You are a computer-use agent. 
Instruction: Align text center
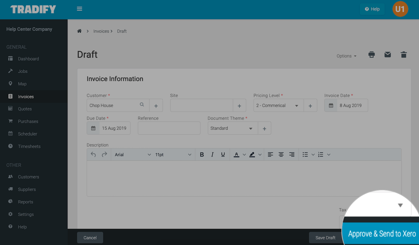coord(281,154)
